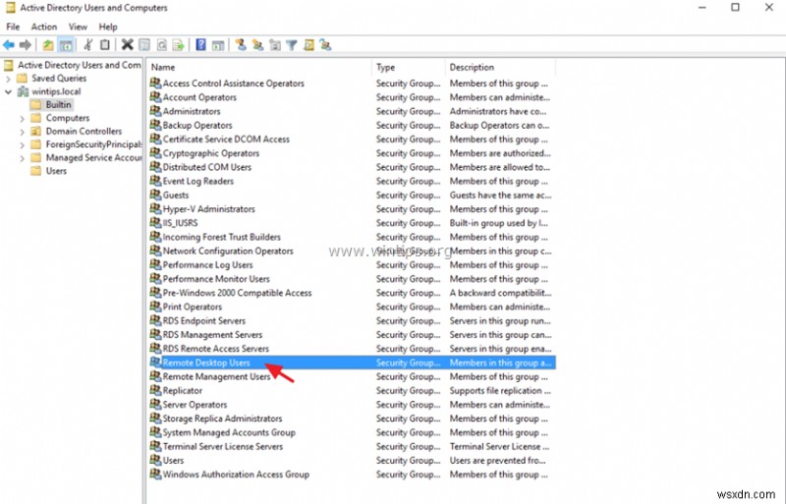This screenshot has height=504, width=786.
Task: Open Properties via toolbar icon
Action: (x=144, y=45)
